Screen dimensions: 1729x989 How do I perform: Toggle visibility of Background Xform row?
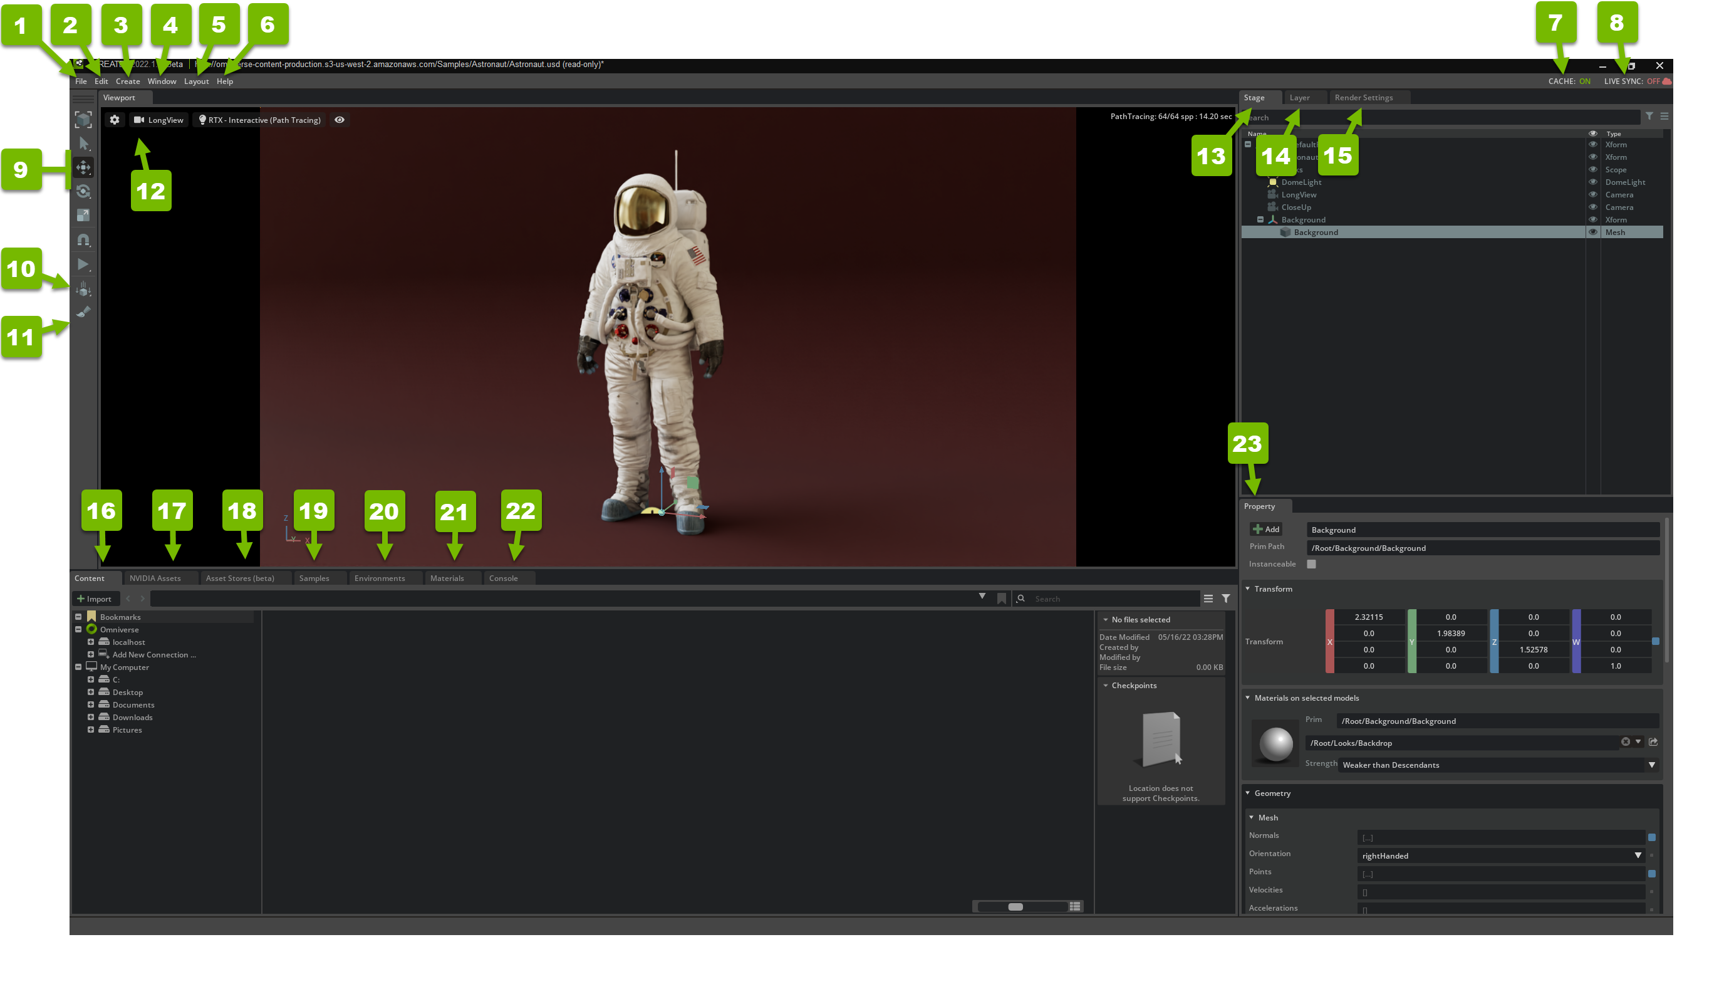click(x=1593, y=220)
